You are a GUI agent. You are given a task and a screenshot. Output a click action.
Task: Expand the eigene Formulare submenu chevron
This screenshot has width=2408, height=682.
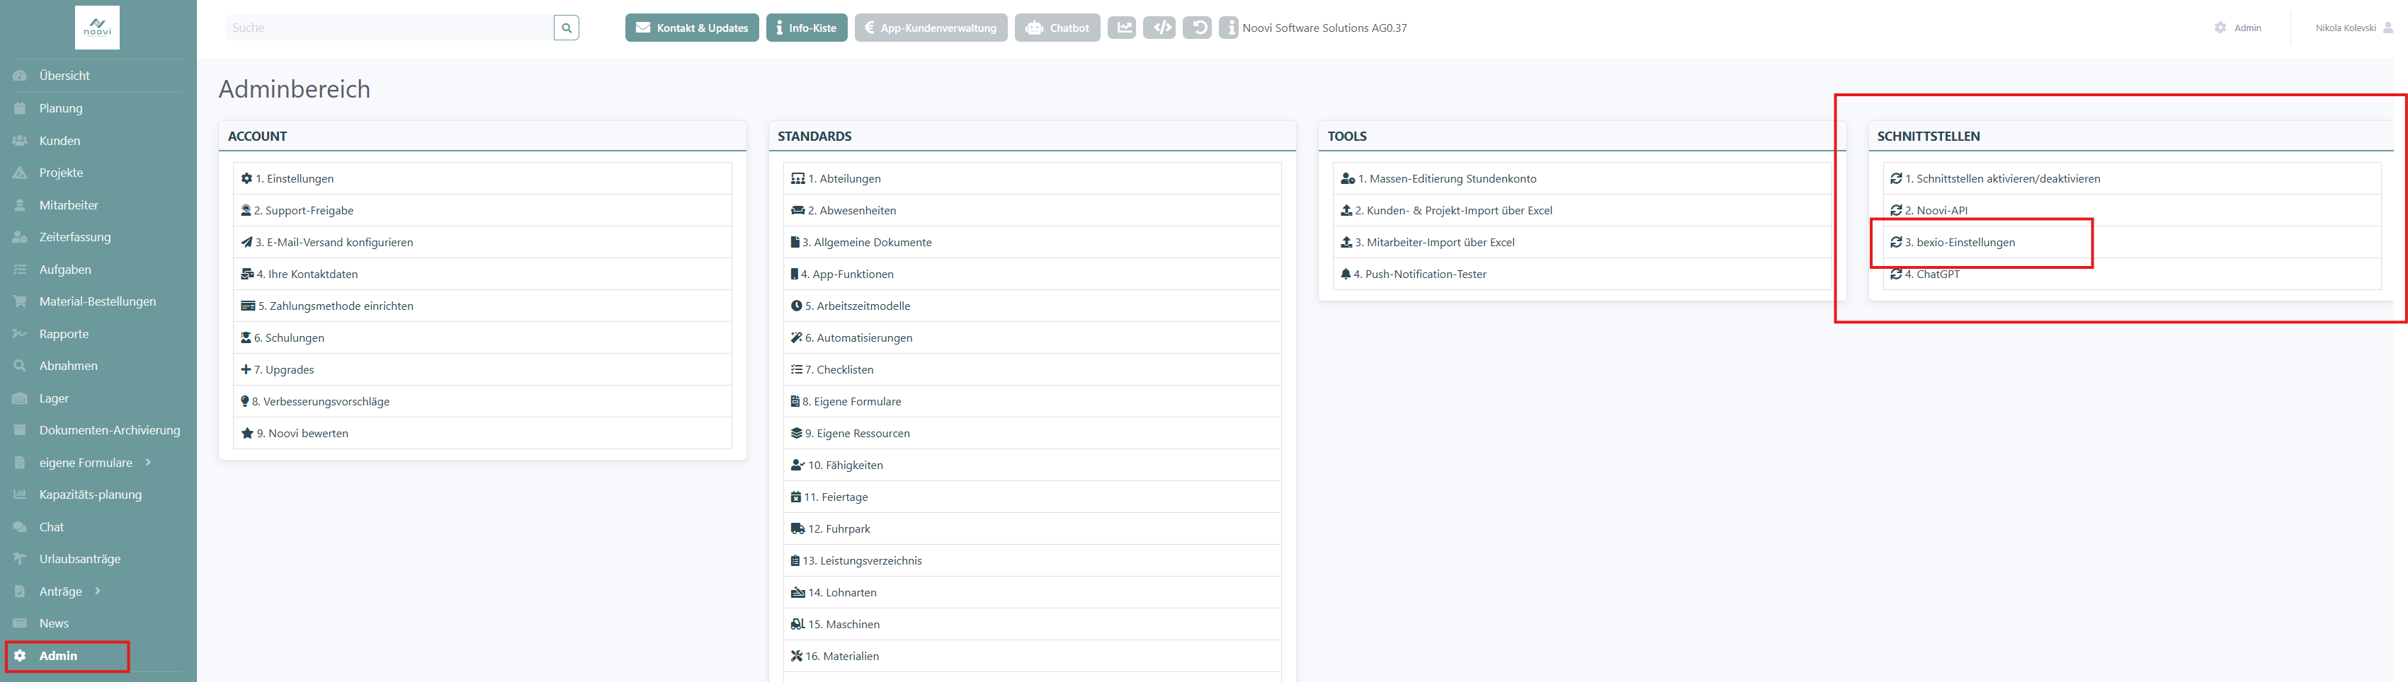click(x=148, y=463)
